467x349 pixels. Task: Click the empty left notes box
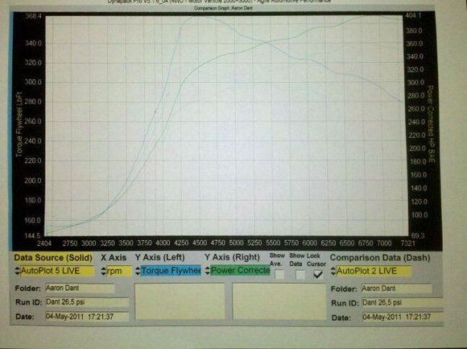click(180, 301)
